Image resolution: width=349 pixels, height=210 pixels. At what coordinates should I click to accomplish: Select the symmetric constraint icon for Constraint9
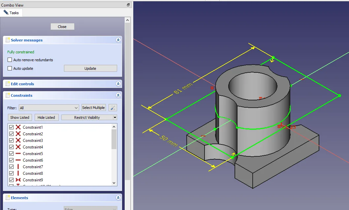(18, 180)
